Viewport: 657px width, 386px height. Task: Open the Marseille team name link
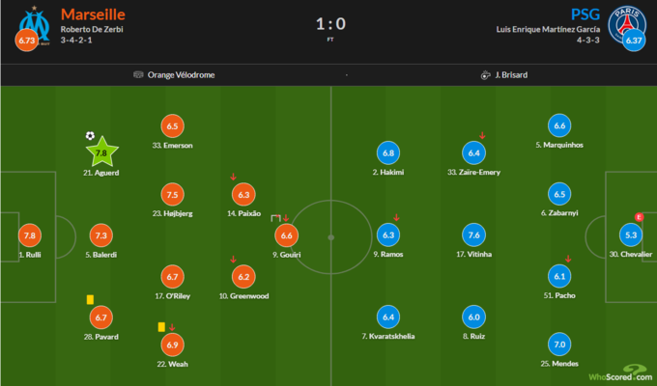92,14
